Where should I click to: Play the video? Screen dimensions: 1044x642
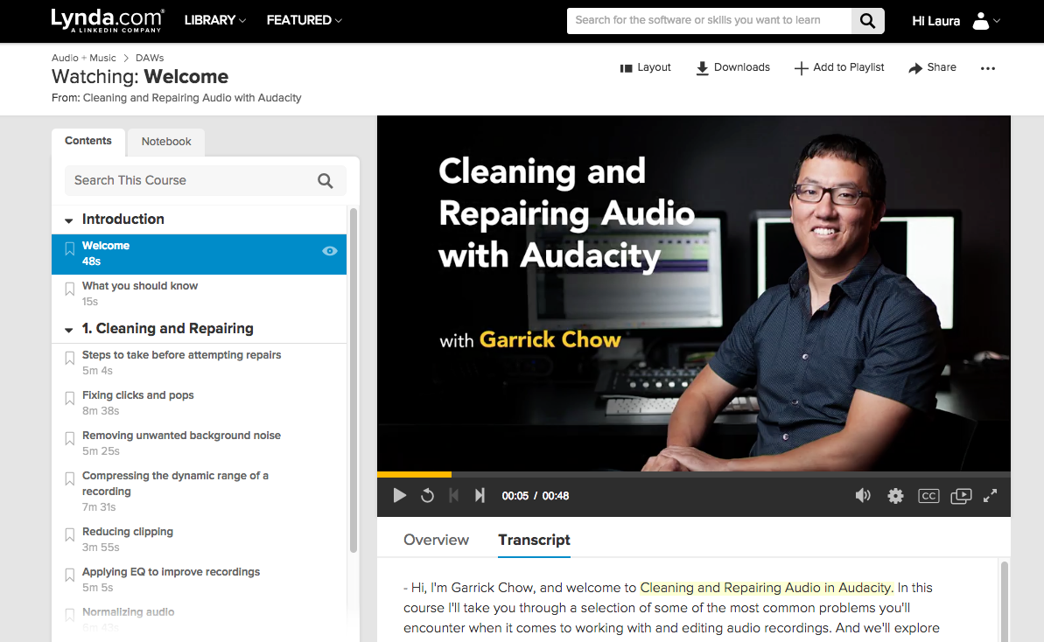(400, 496)
